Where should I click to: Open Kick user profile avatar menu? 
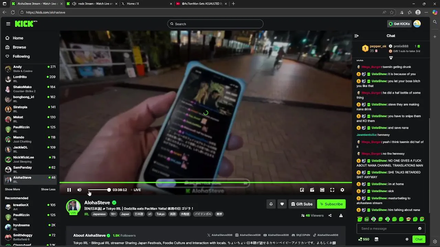click(417, 24)
